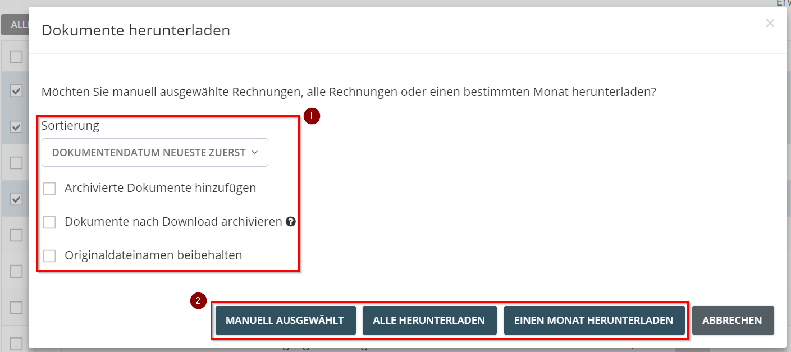Viewport: 791px width, 352px height.
Task: Open the Sortierung dropdown
Action: 155,152
